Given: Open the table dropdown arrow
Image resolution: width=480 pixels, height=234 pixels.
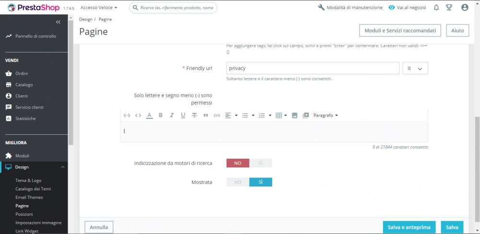Looking at the screenshot, I should click(286, 116).
